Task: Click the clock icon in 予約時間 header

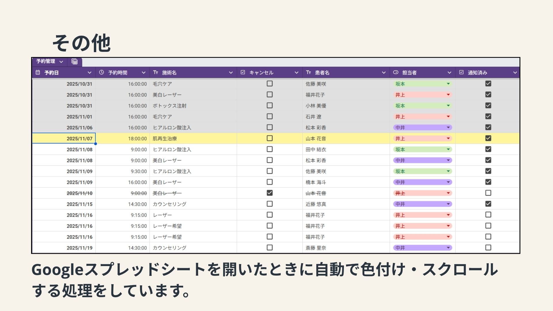Action: pos(101,72)
